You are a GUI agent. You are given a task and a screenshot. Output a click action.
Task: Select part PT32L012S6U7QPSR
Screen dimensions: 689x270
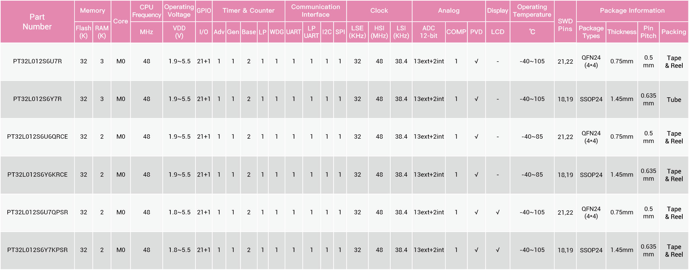click(37, 212)
